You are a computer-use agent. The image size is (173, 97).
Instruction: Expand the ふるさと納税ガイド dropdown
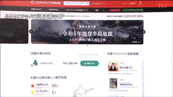98,4
